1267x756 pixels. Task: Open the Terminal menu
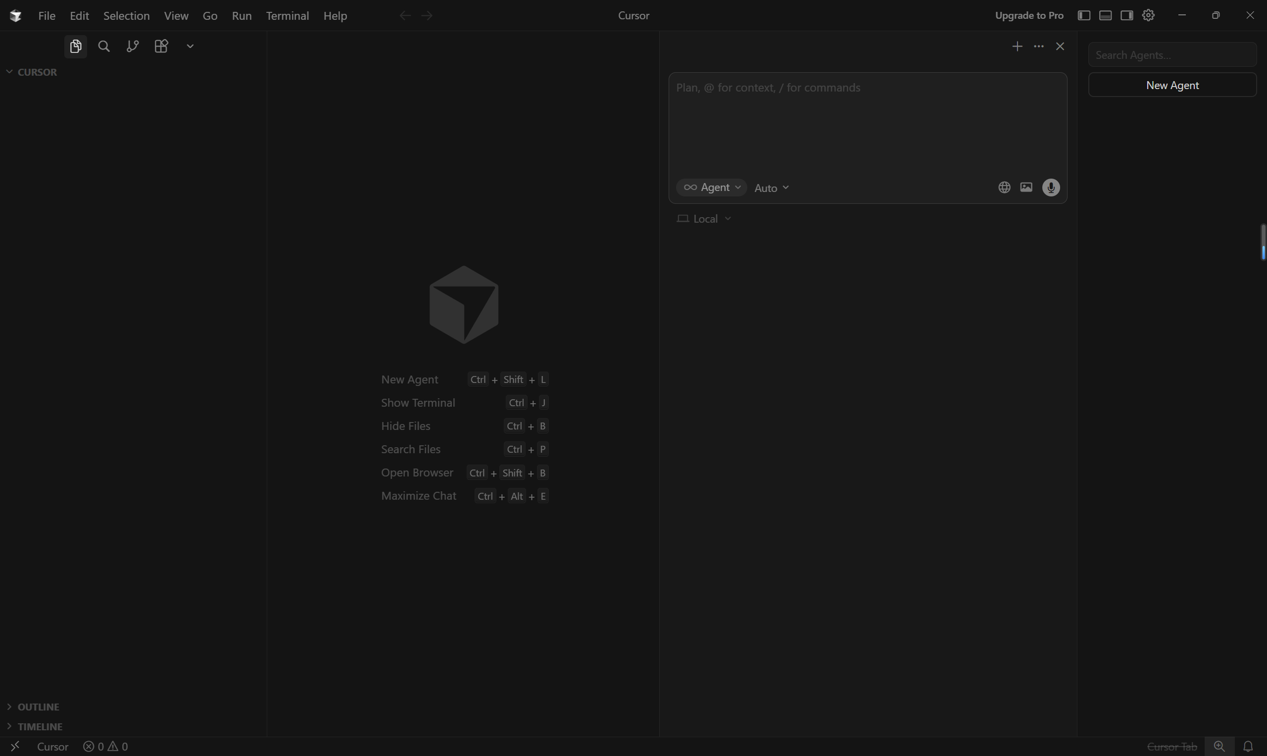tap(288, 16)
